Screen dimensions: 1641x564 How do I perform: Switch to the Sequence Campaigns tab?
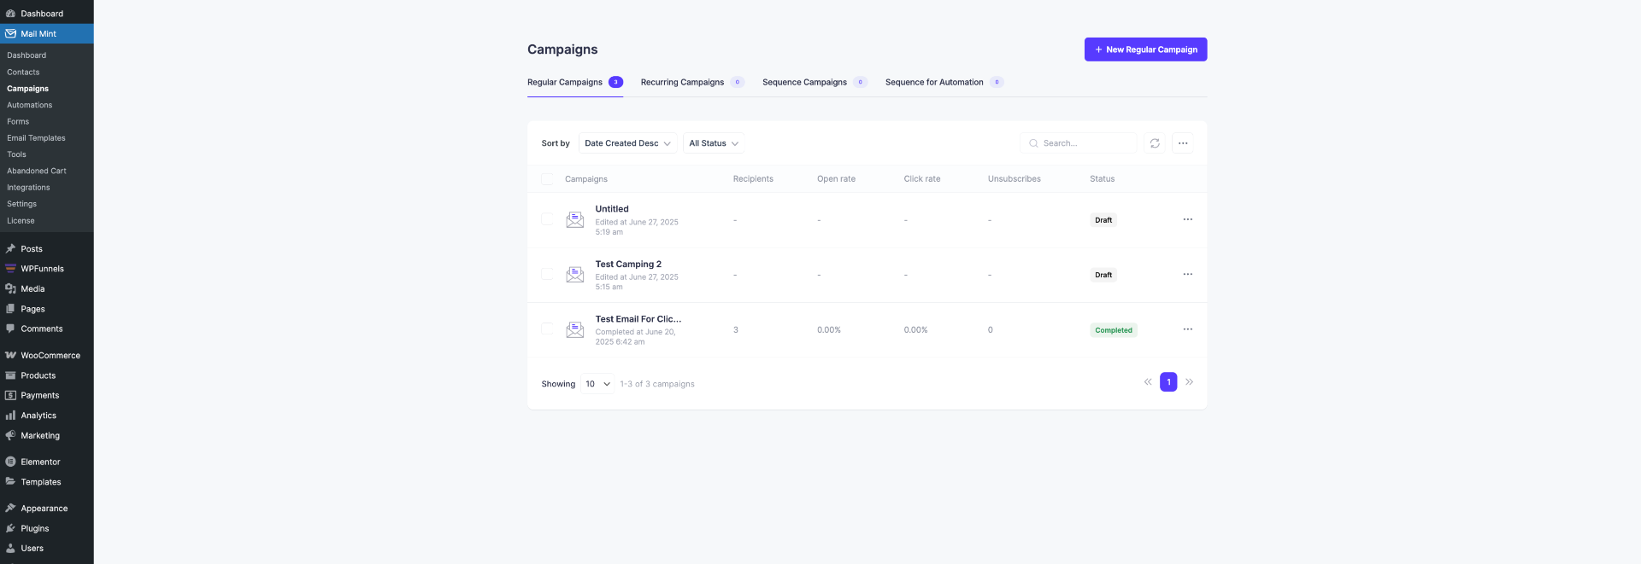click(x=815, y=83)
